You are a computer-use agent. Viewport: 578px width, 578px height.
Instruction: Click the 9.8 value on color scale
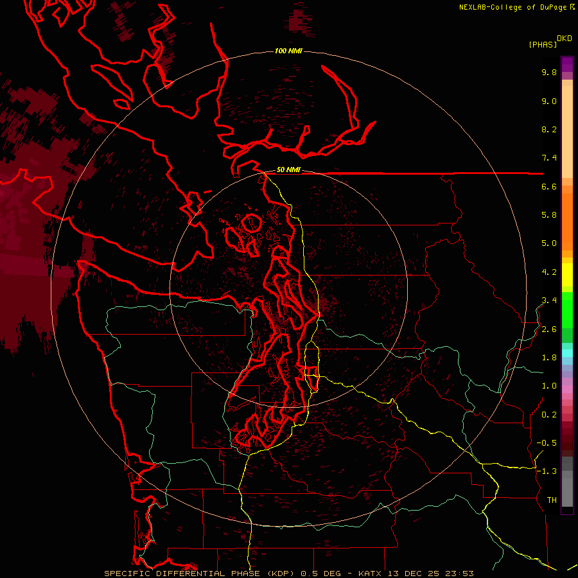tap(549, 72)
